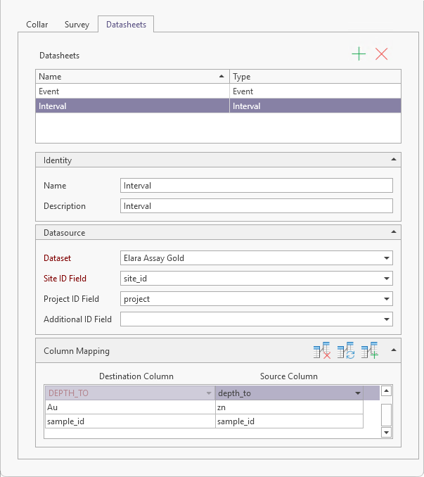The width and height of the screenshot is (424, 477).
Task: Collapse the Column Mapping section
Action: coord(393,350)
